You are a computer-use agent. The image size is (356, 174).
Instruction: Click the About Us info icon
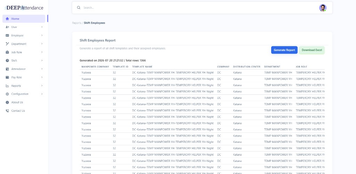pyautogui.click(x=7, y=102)
